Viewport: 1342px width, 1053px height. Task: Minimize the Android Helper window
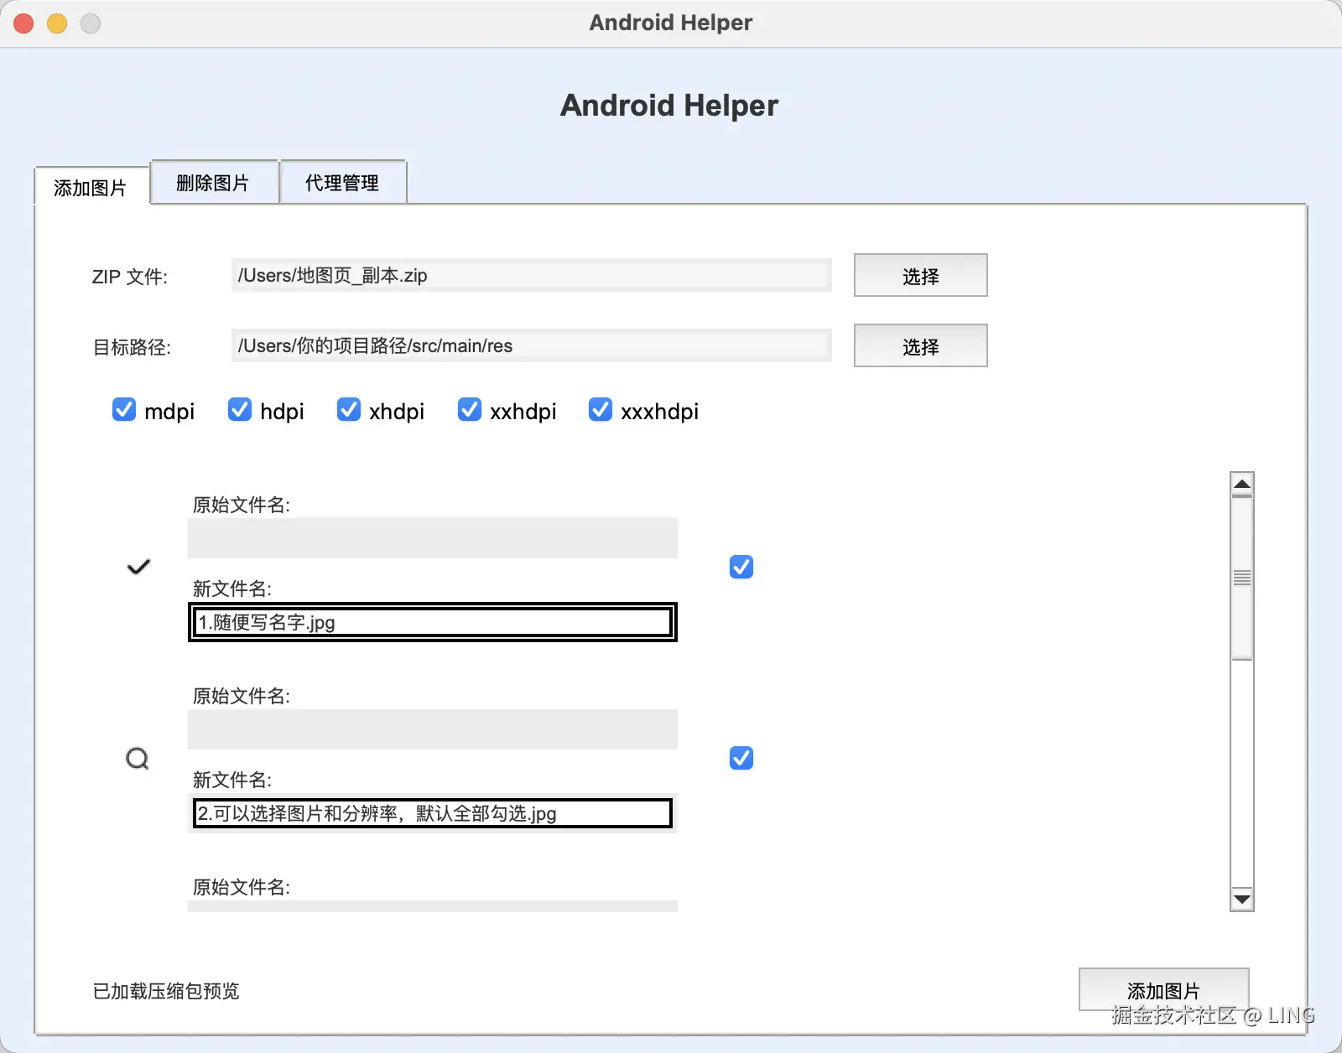57,23
